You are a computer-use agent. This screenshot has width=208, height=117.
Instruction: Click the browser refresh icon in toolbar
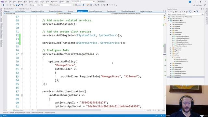(x=84, y=5)
